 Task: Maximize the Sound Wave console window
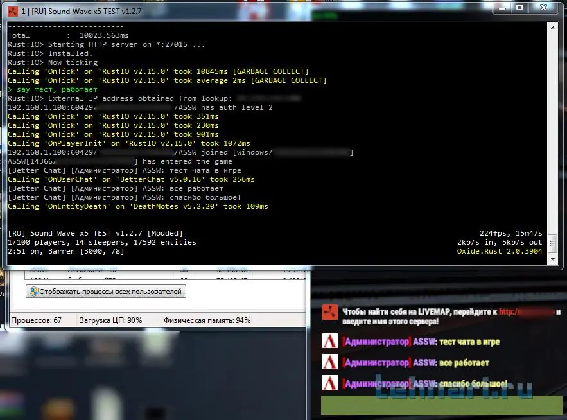click(519, 8)
